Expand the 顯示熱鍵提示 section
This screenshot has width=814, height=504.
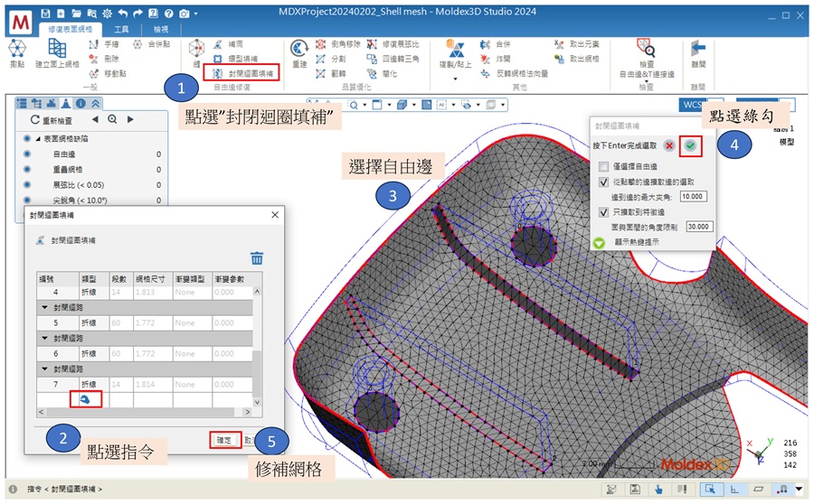pos(599,242)
